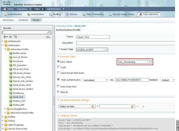Click the Home house icon
This screenshot has height=131, width=179.
(x=5, y=9)
